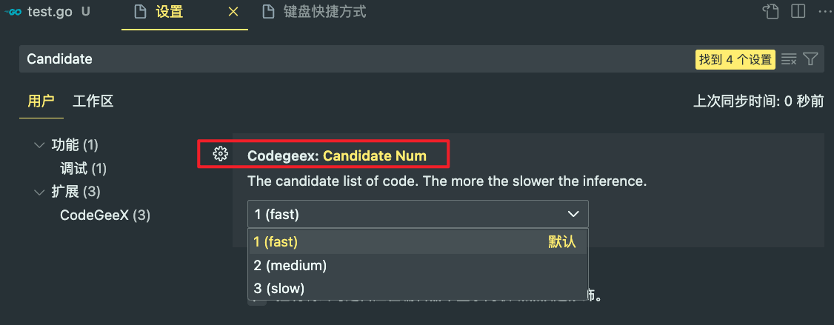
Task: Click the Go file icon on test.go tab
Action: 13,13
